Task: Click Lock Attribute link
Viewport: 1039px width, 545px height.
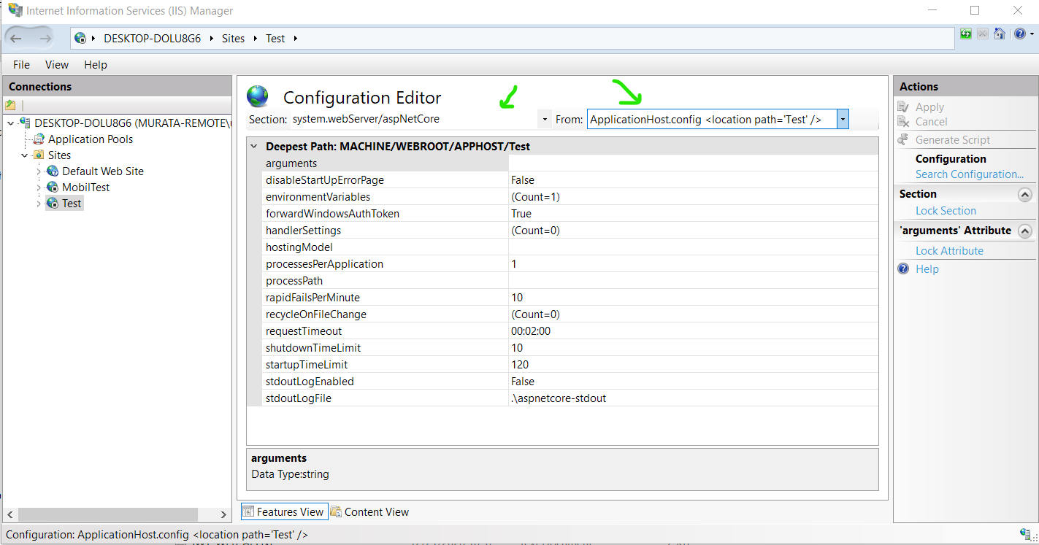Action: pos(949,250)
